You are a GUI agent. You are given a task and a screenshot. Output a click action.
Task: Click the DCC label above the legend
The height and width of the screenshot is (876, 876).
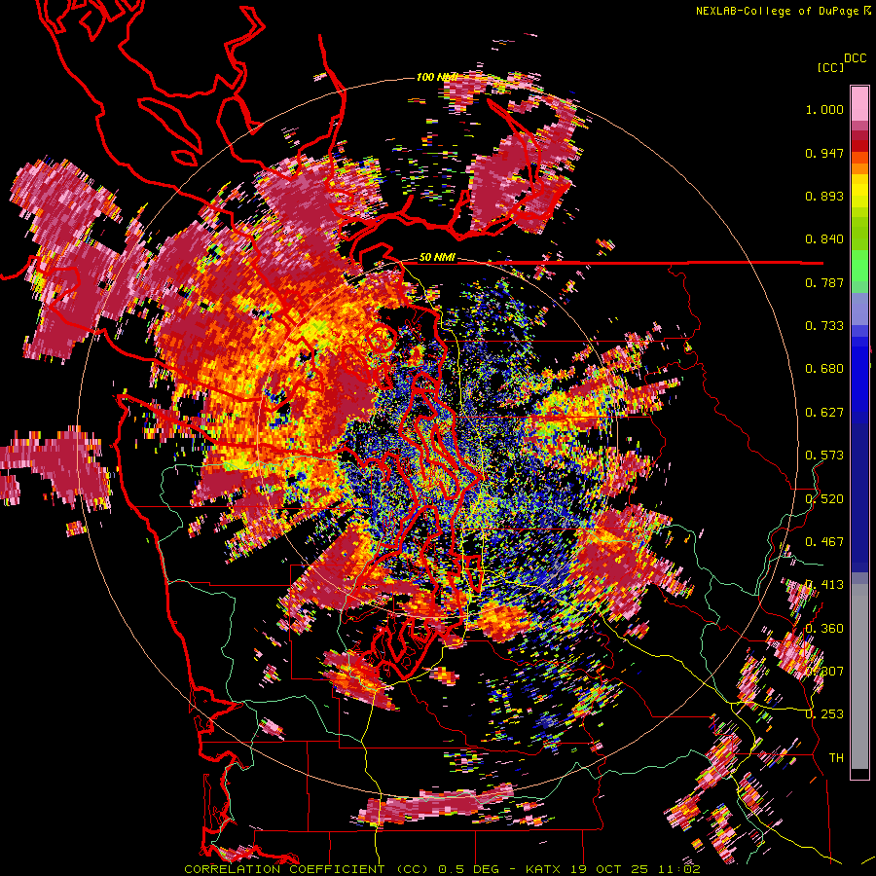(855, 58)
